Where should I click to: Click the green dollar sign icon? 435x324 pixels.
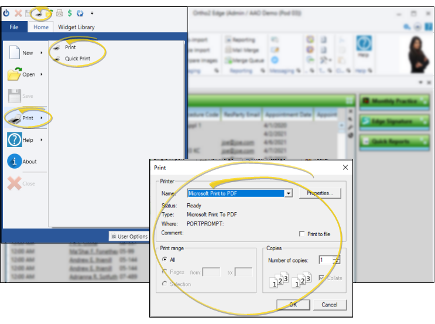[x=70, y=12]
